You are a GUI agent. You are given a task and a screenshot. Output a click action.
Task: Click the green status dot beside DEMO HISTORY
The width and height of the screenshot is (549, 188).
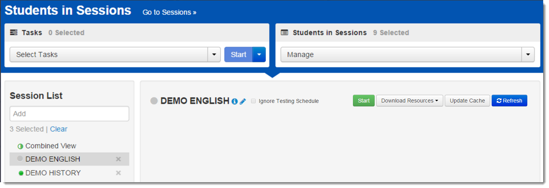tap(21, 173)
